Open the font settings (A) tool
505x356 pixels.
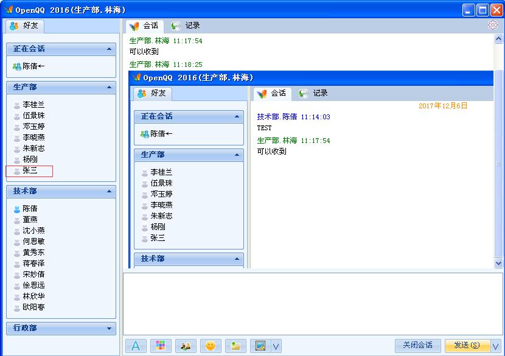pos(136,346)
